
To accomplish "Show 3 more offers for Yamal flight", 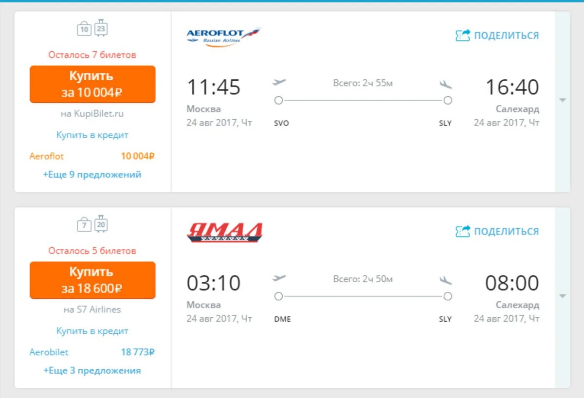I will pos(92,370).
